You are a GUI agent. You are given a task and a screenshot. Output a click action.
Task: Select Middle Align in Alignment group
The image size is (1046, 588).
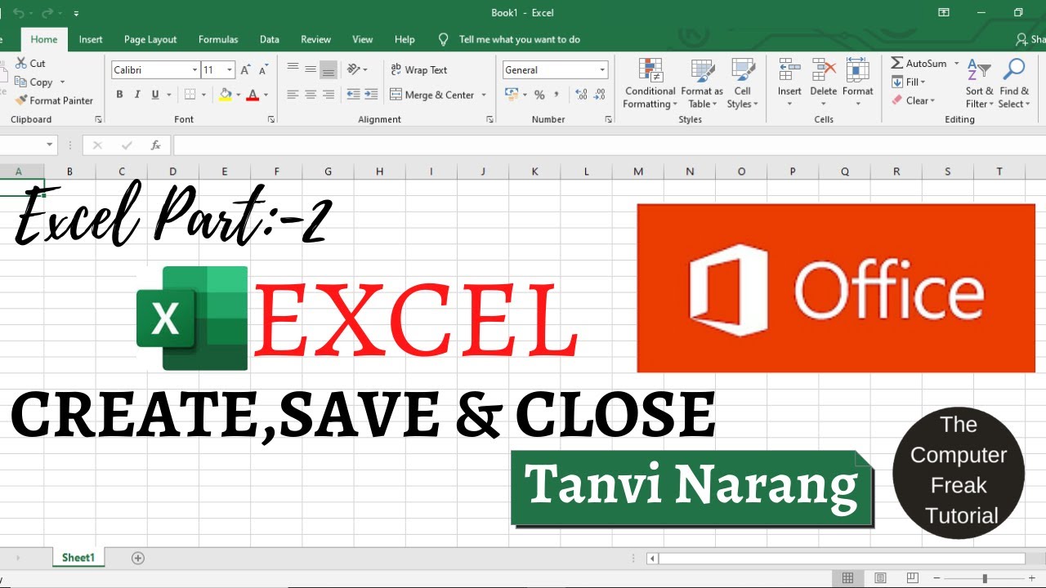[311, 69]
